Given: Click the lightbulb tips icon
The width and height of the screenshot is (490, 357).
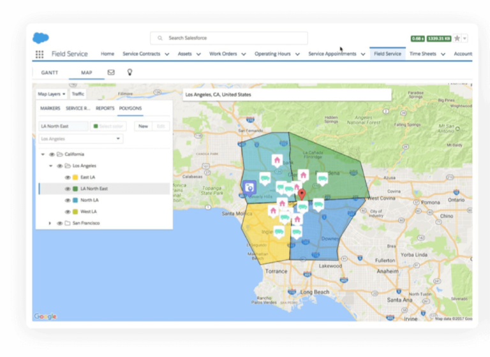Looking at the screenshot, I should 130,73.
